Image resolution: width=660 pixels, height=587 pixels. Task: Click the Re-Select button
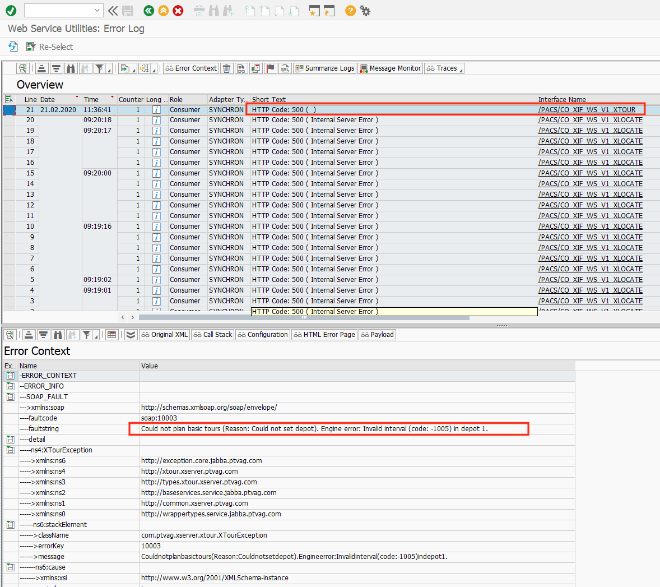[x=50, y=47]
